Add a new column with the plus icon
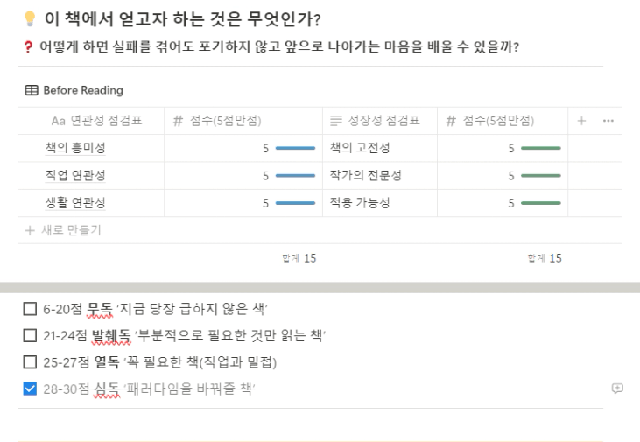The width and height of the screenshot is (640, 442). (x=581, y=121)
